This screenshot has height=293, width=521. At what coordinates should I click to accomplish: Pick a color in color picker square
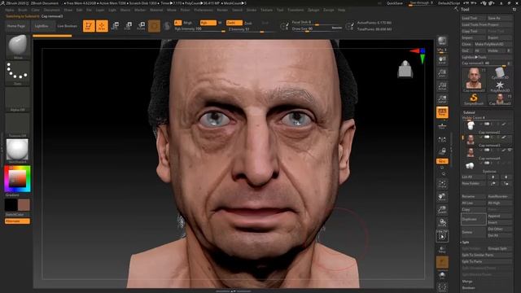(x=17, y=179)
